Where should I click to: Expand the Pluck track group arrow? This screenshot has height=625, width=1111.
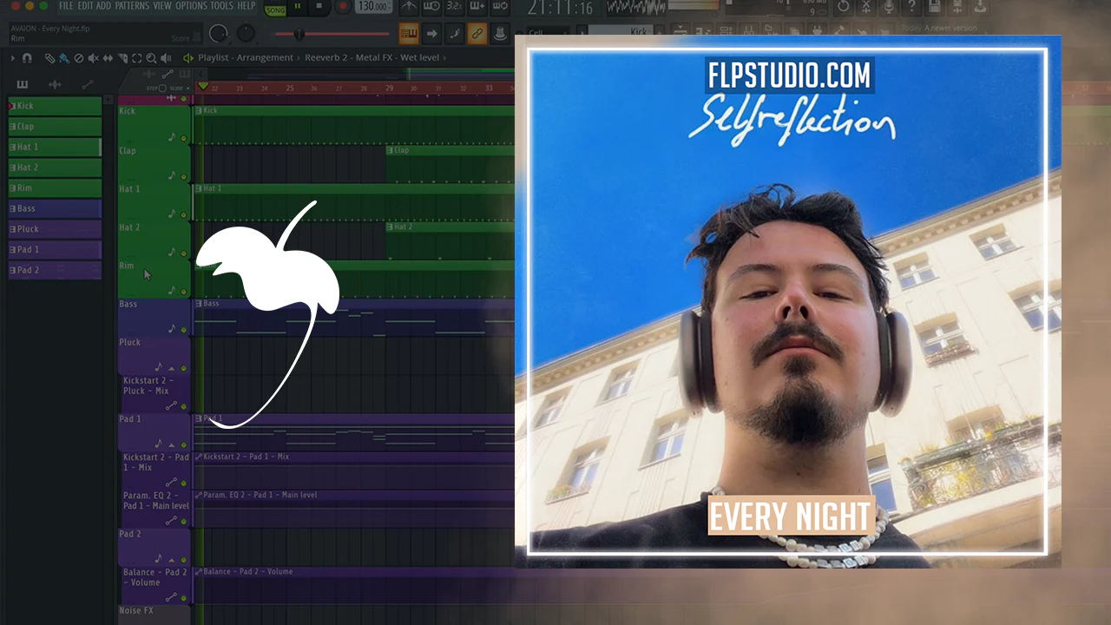coord(172,368)
